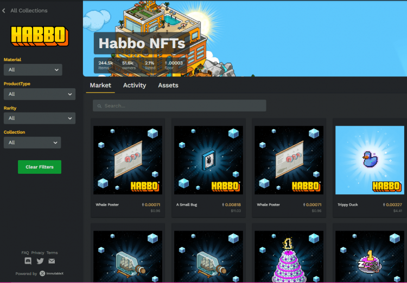Open the Material dropdown
This screenshot has width=407, height=283.
click(33, 70)
